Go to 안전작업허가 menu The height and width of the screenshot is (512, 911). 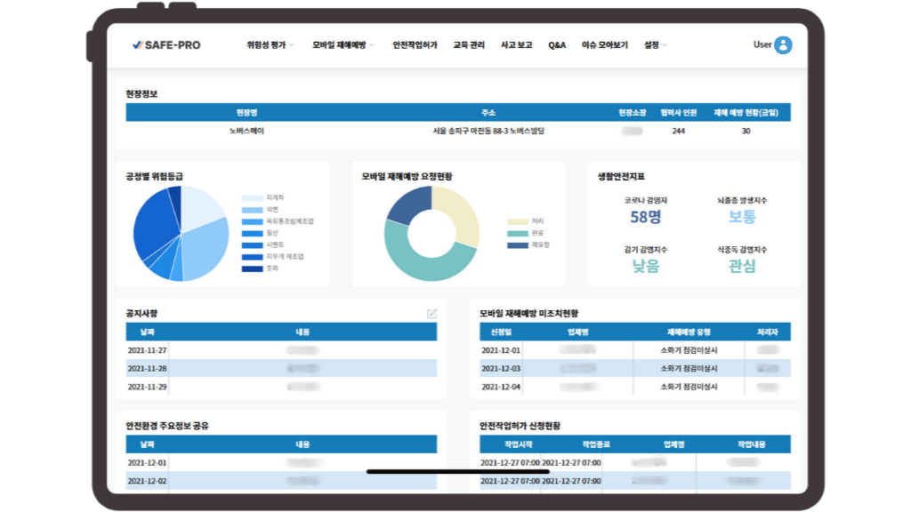pos(415,45)
